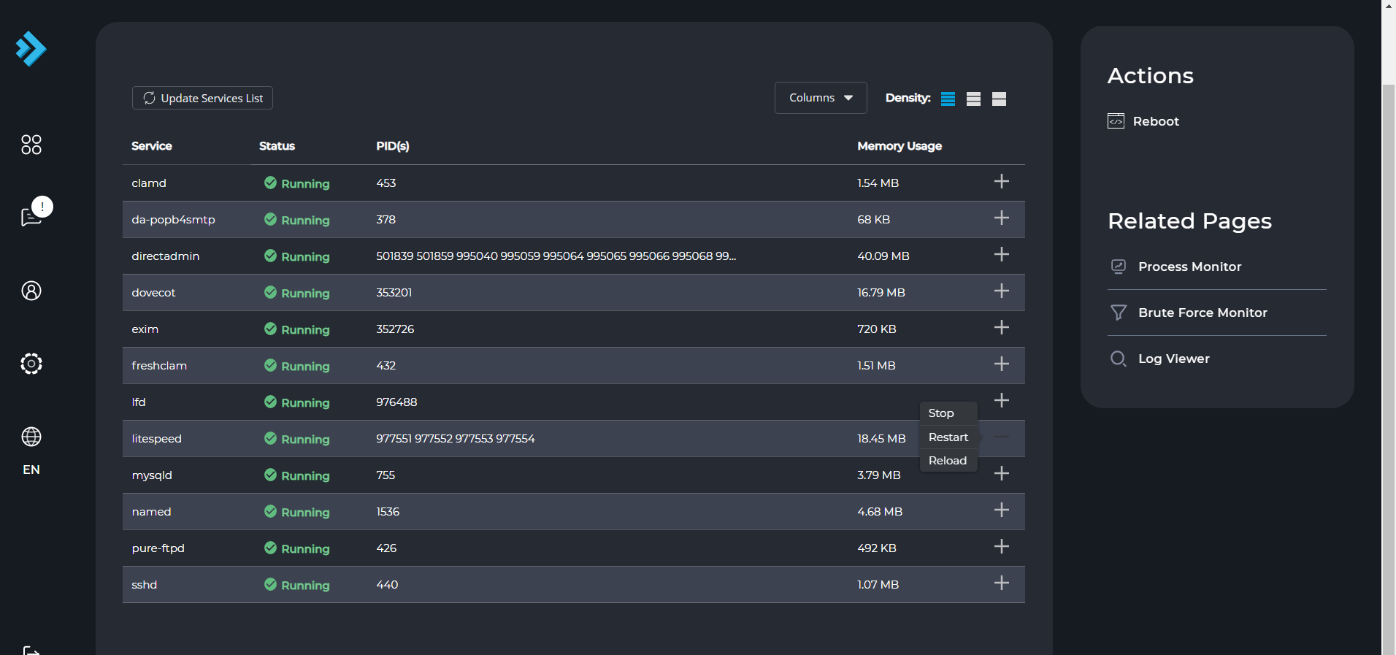1396x655 pixels.
Task: Expand actions for the dovecot service
Action: click(x=1002, y=291)
